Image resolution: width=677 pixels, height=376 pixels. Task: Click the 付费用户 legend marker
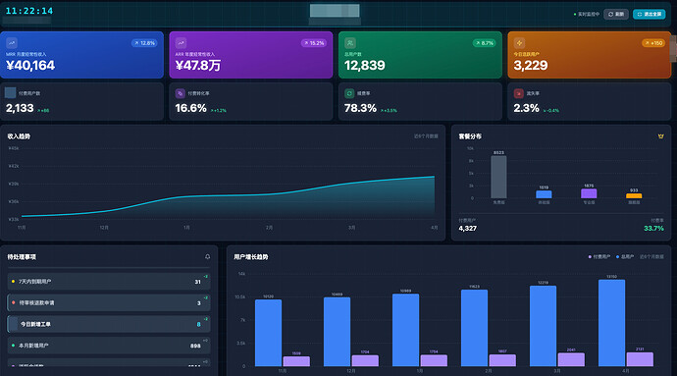click(590, 256)
